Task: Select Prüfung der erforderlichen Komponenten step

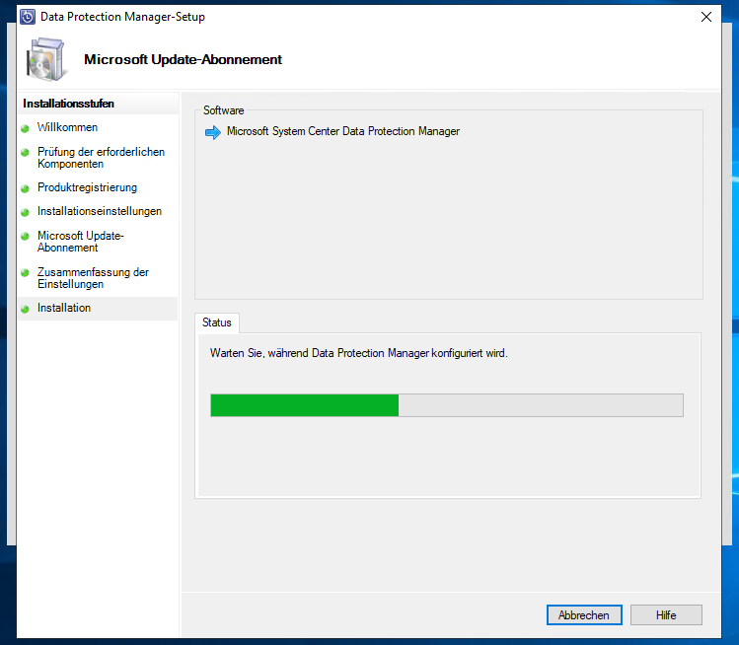Action: [101, 158]
